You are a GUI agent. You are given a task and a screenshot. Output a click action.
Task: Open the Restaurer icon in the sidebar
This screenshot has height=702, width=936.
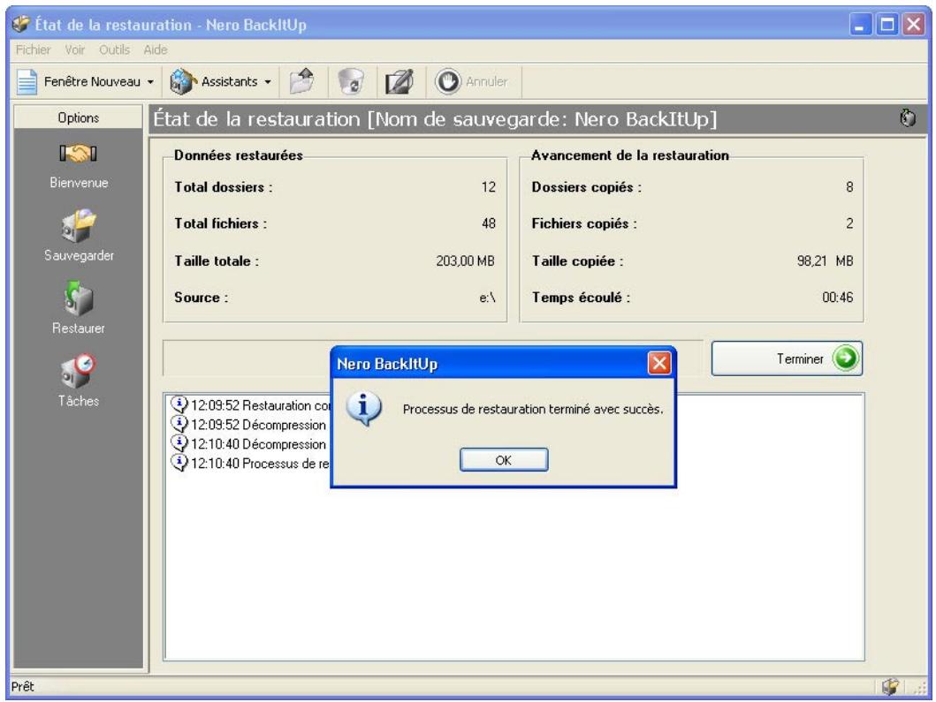(78, 298)
